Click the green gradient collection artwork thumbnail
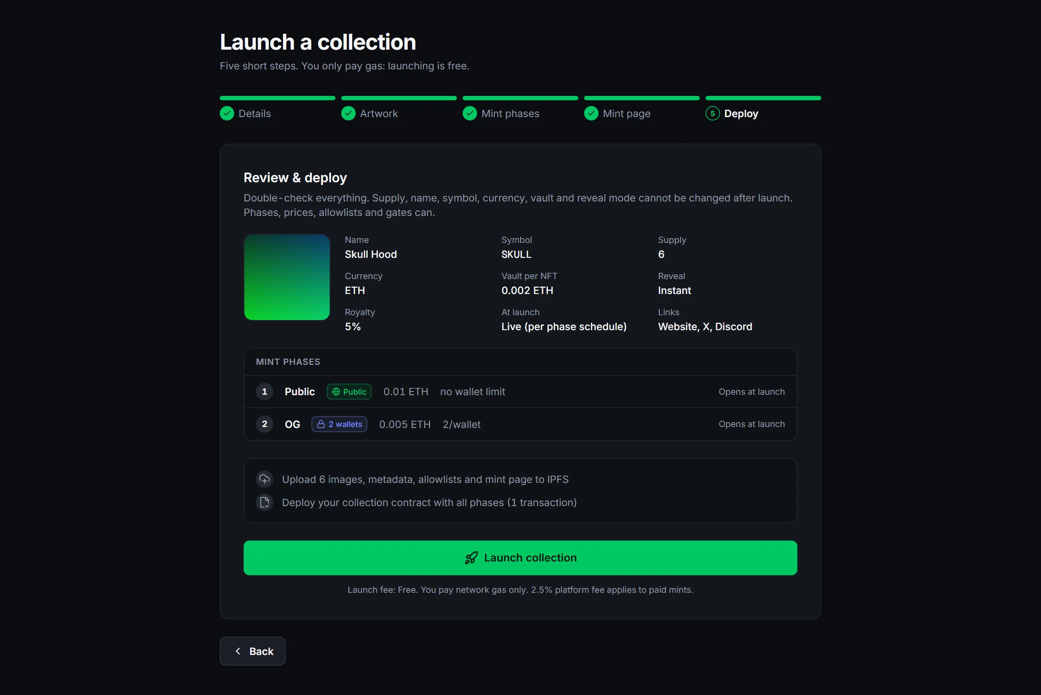 tap(287, 277)
